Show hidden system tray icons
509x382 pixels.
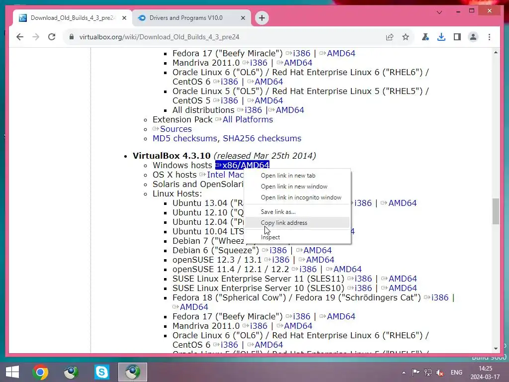(x=404, y=373)
